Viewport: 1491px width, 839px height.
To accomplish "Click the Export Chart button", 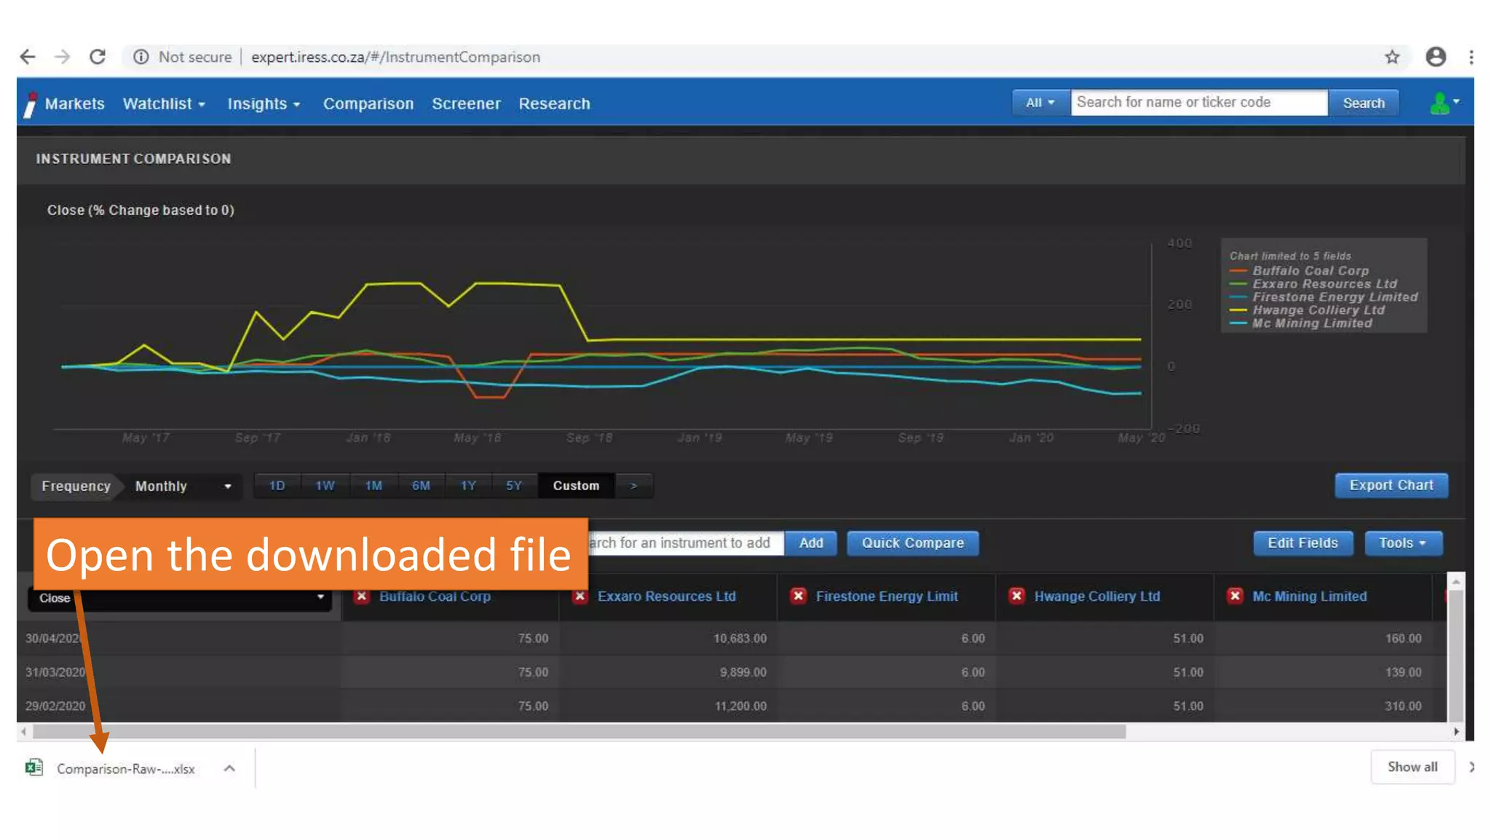I will click(x=1391, y=485).
